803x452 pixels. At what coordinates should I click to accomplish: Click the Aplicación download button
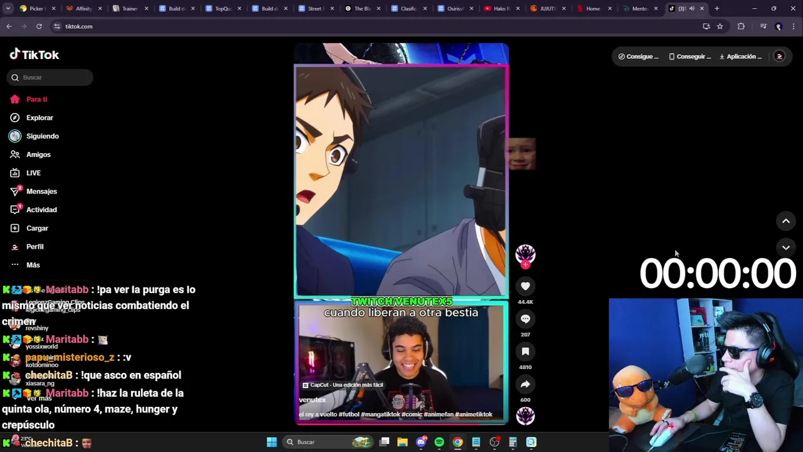tap(740, 56)
